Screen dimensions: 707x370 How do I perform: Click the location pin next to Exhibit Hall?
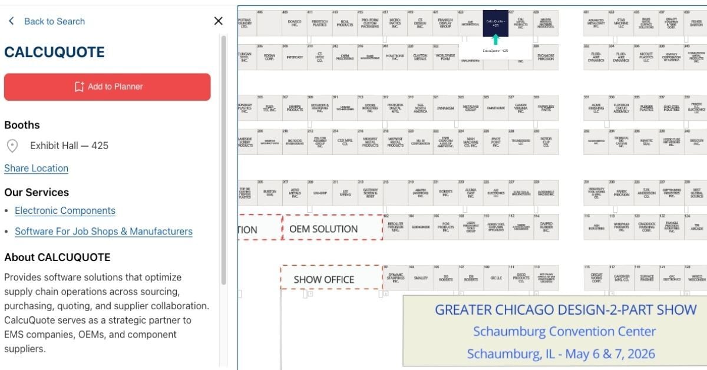tap(13, 146)
